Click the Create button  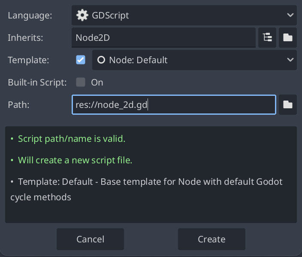(211, 239)
